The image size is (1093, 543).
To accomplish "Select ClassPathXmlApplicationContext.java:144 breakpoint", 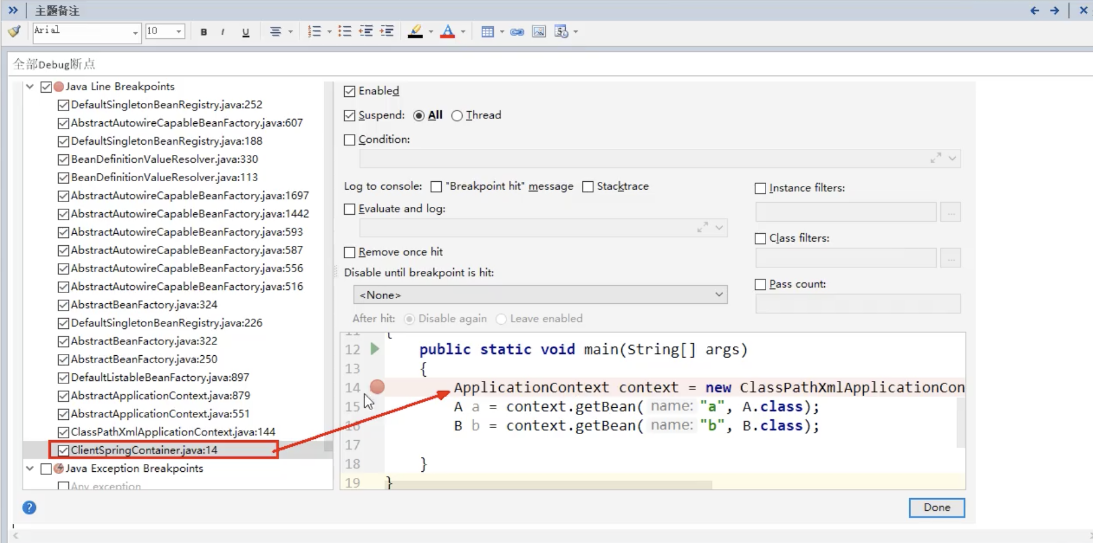I will pyautogui.click(x=173, y=432).
